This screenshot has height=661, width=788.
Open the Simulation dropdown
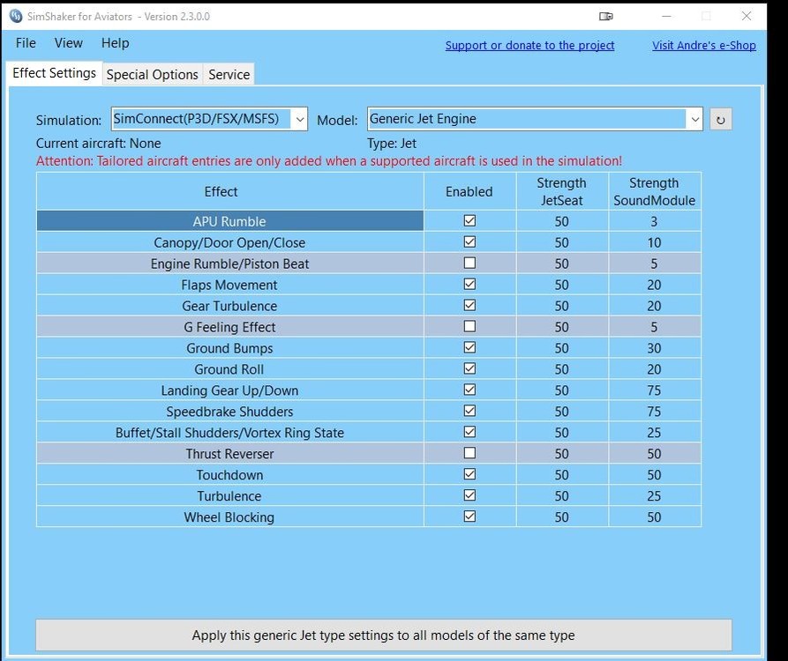(298, 119)
